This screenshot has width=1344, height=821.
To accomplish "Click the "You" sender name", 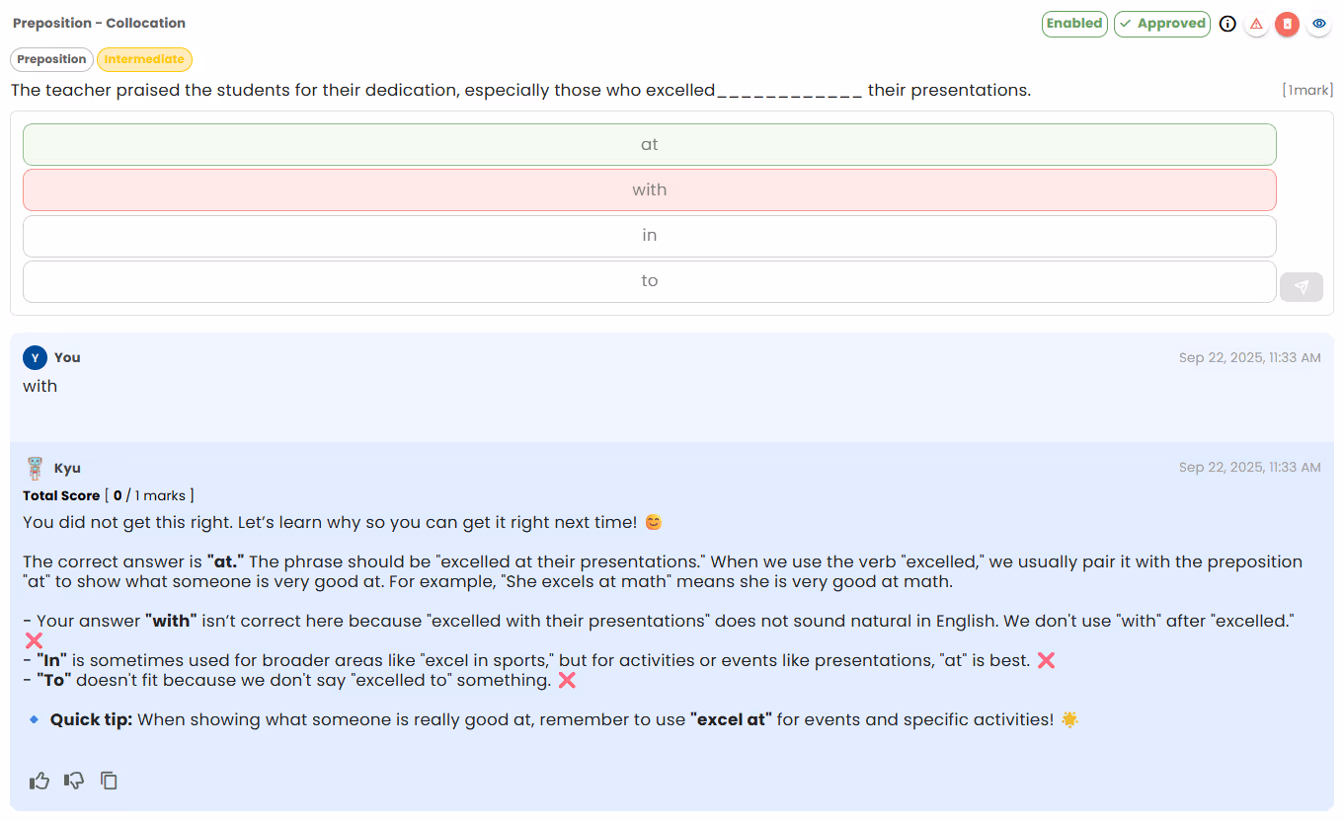I will pos(67,357).
